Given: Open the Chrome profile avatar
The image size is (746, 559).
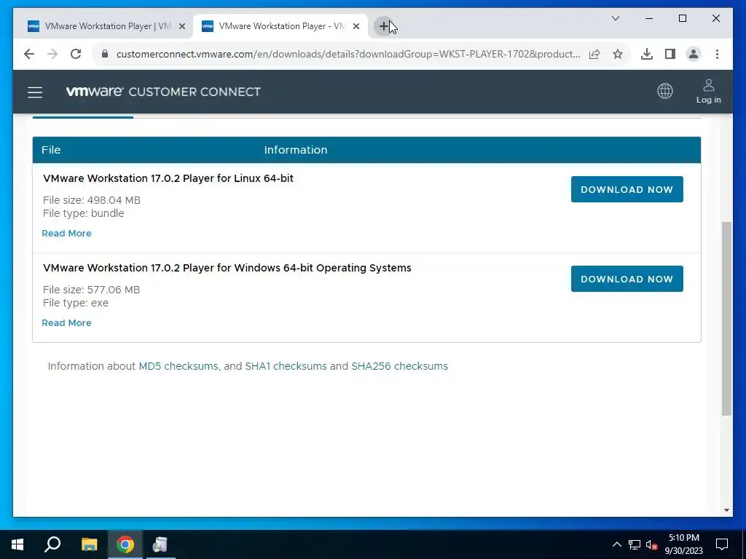Looking at the screenshot, I should 694,54.
